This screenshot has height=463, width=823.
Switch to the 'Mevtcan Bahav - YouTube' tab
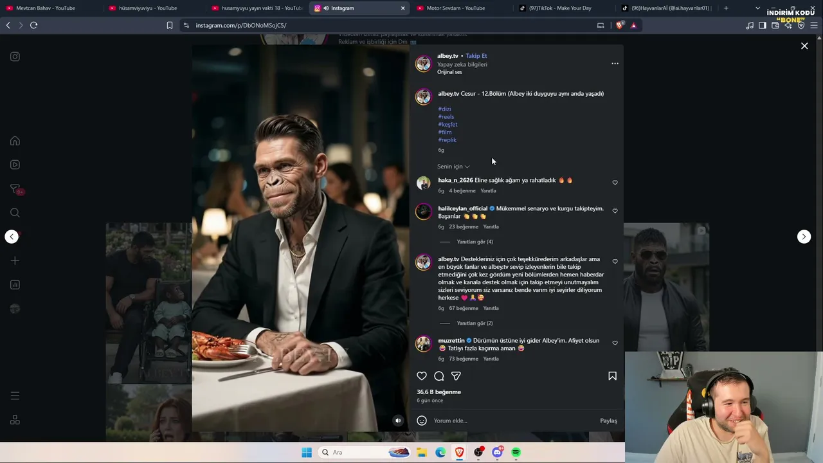tap(51, 8)
